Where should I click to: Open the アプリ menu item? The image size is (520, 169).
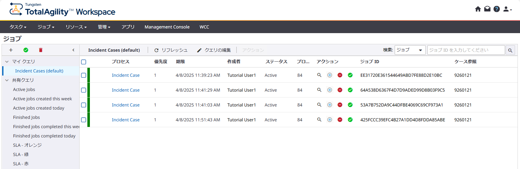128,27
